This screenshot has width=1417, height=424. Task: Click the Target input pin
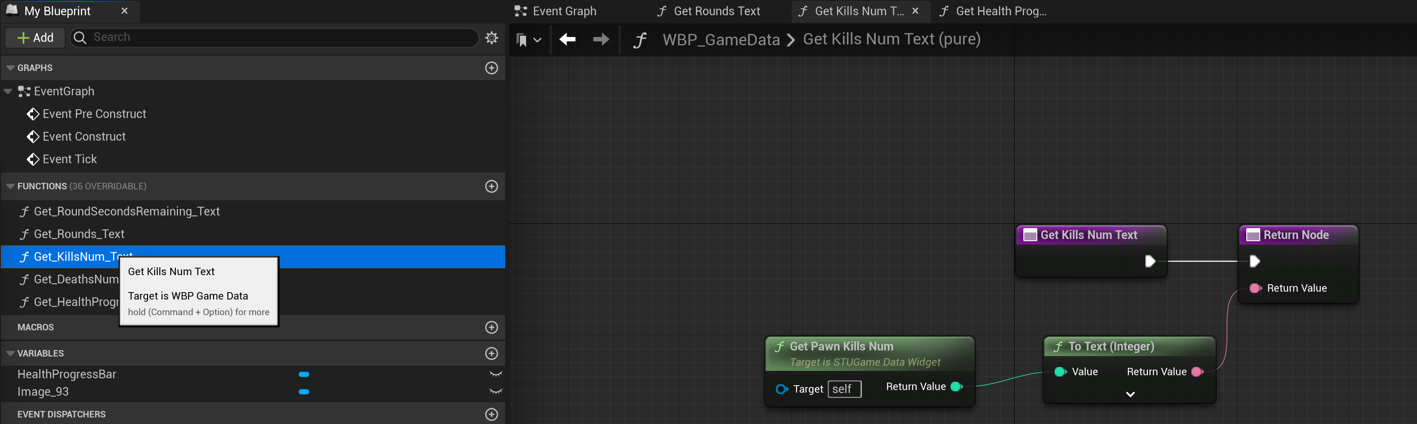pos(781,389)
